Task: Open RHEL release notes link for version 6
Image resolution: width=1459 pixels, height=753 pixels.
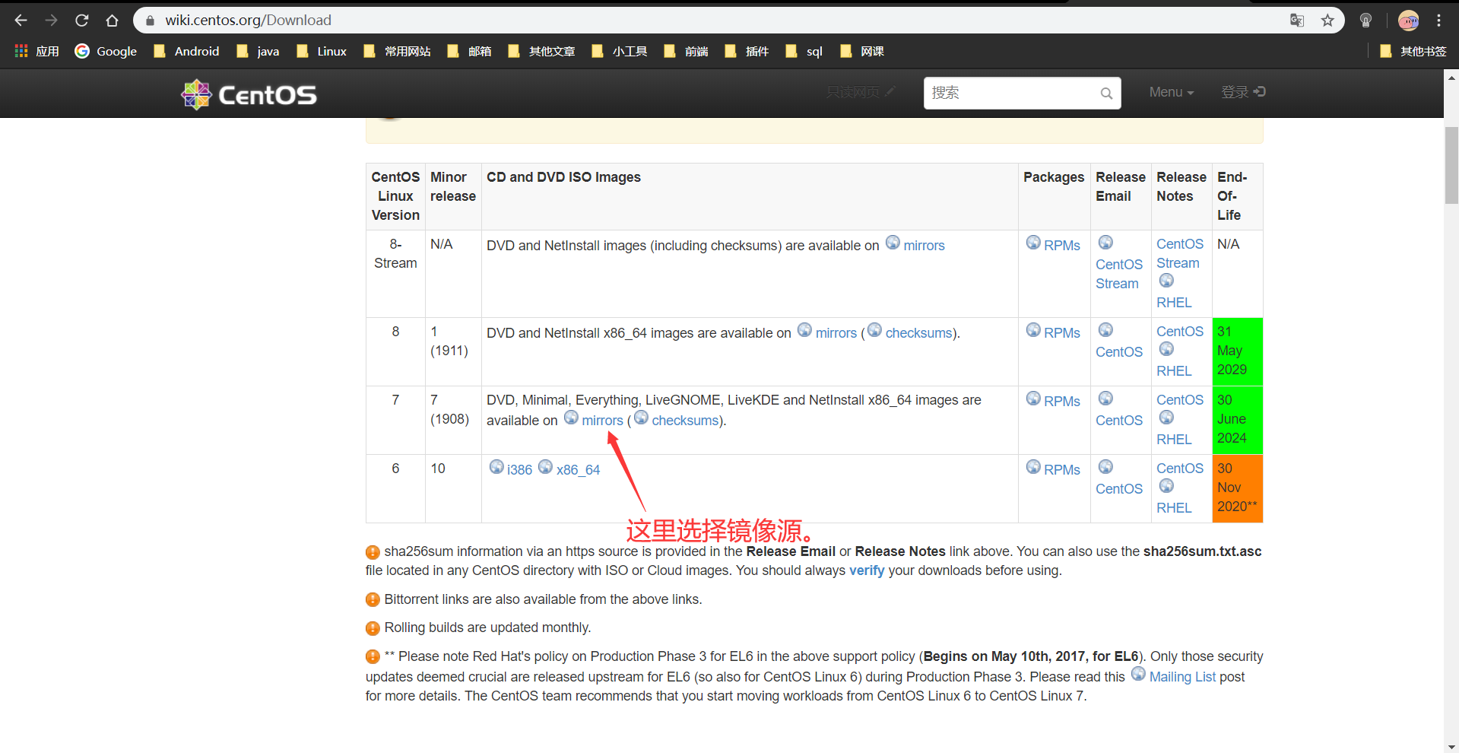Action: pyautogui.click(x=1174, y=508)
